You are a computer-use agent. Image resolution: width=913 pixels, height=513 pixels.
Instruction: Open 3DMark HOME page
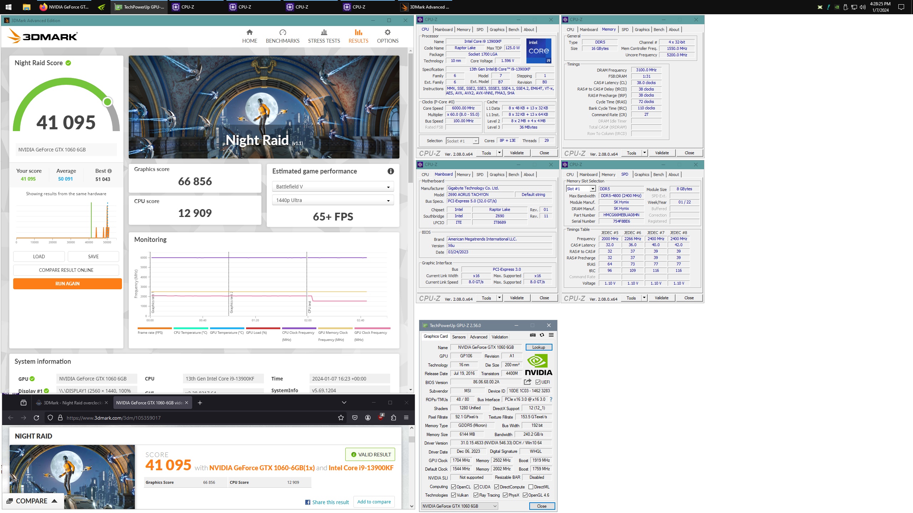250,37
